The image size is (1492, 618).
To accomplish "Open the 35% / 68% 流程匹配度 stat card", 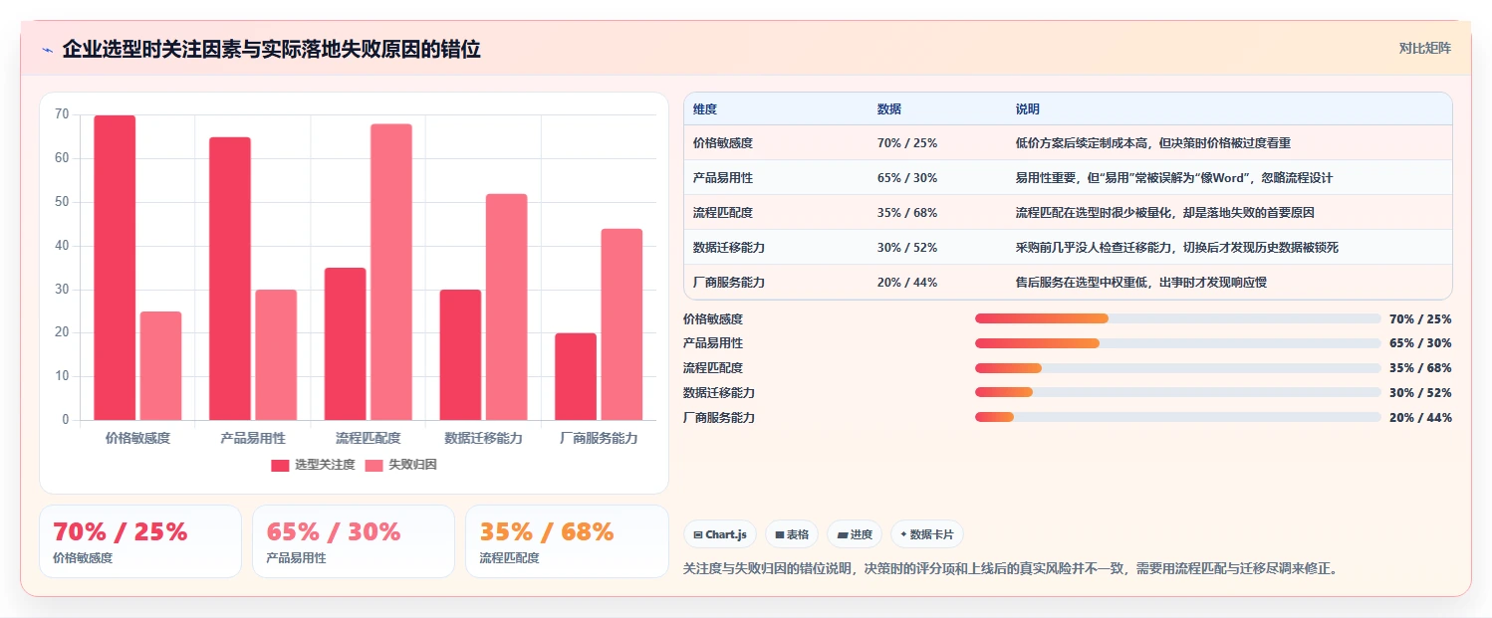I will tap(567, 541).
